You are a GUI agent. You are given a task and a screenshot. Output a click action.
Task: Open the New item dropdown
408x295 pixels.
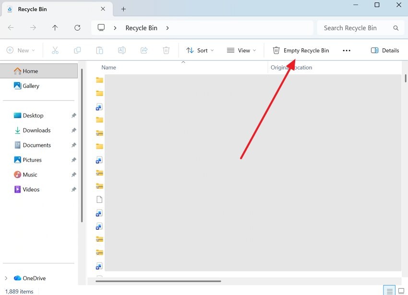tap(21, 50)
